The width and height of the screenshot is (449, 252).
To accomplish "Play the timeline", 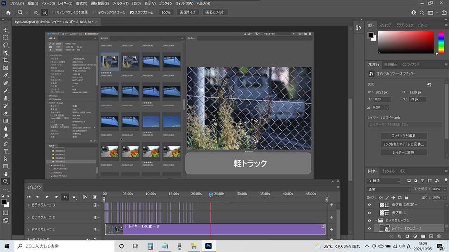I will coord(47,197).
